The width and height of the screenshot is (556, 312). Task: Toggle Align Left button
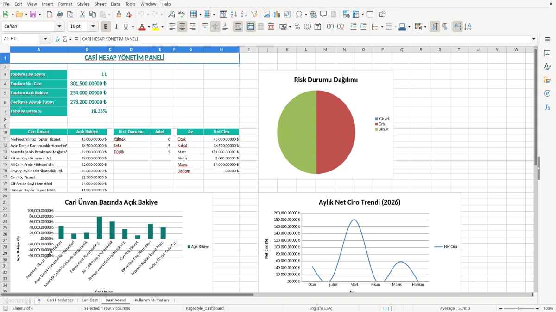pyautogui.click(x=172, y=27)
